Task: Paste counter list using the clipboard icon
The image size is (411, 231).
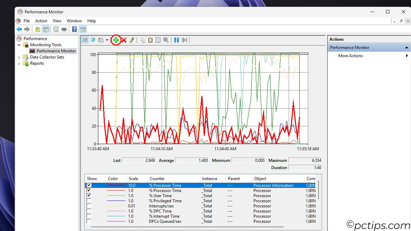Action: (x=150, y=40)
